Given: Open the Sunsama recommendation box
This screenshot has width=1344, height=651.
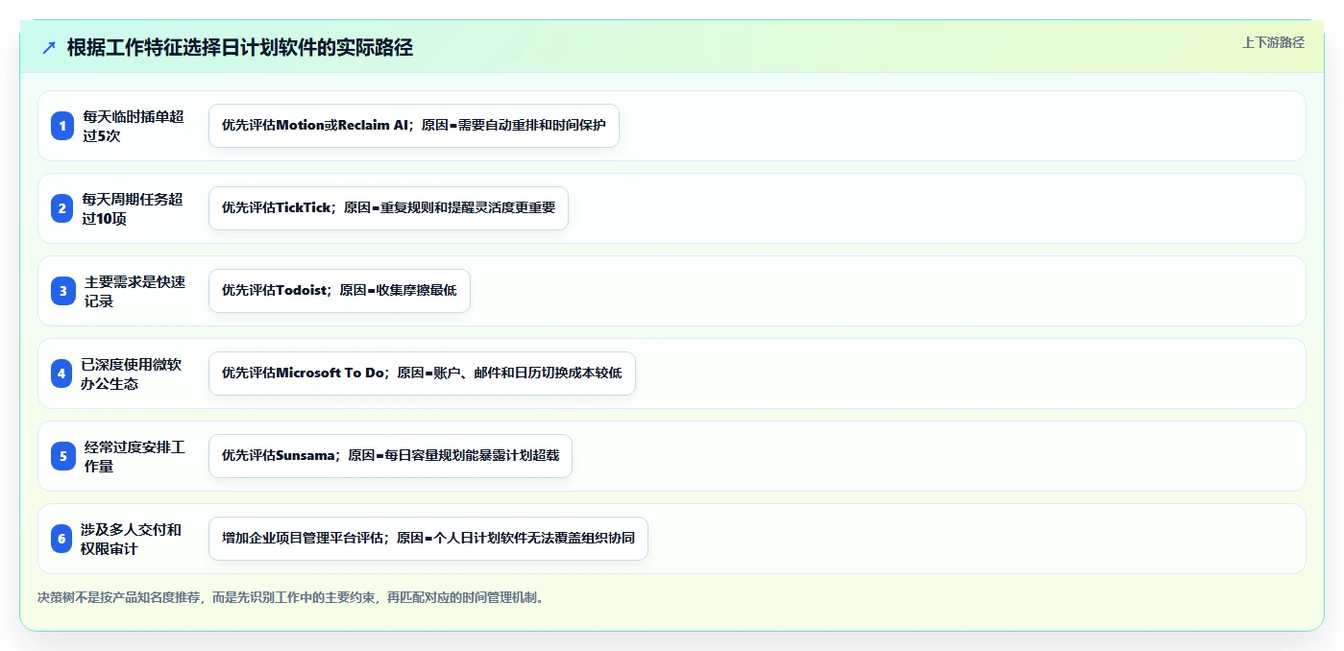Looking at the screenshot, I should pos(390,456).
